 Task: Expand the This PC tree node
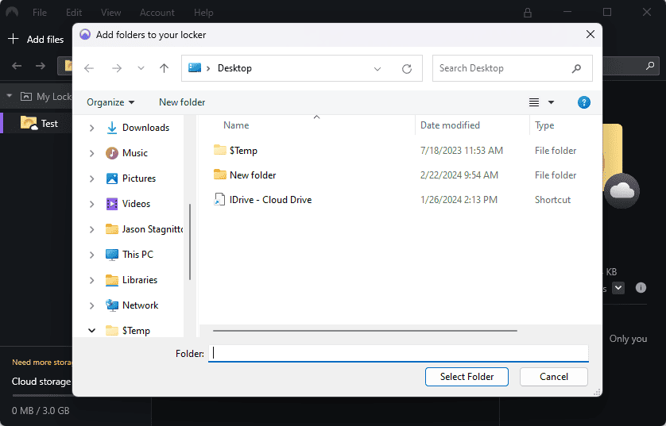pyautogui.click(x=91, y=255)
